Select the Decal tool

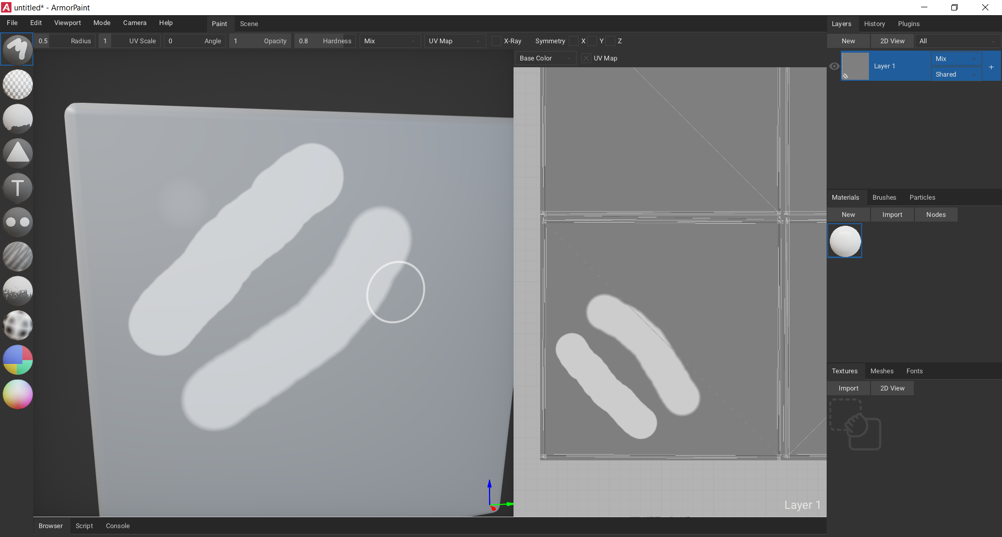click(17, 153)
